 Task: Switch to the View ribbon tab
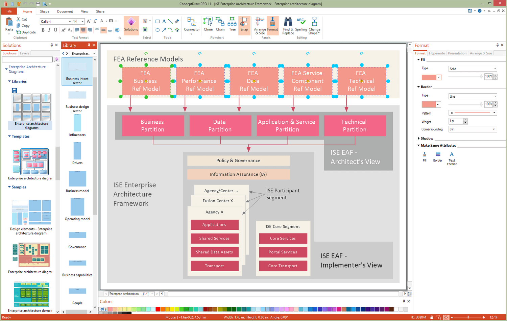click(84, 11)
